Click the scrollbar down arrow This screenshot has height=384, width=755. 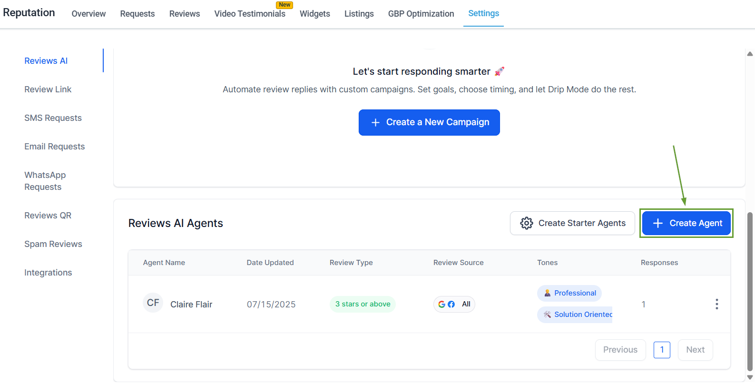tap(750, 377)
